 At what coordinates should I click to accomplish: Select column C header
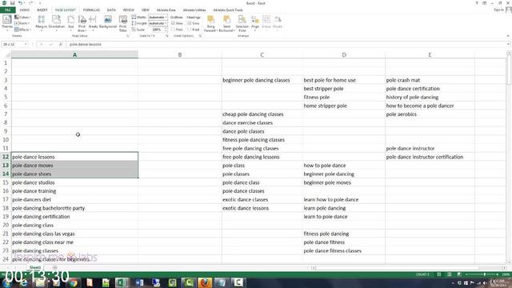(262, 55)
